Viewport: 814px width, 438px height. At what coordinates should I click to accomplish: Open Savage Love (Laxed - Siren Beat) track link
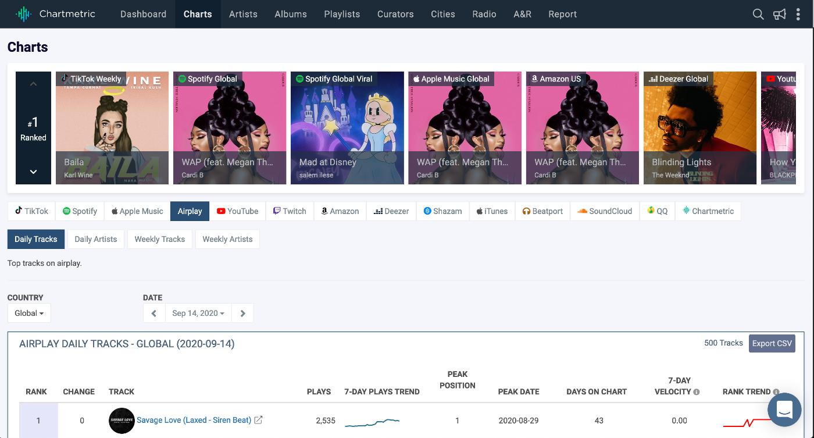coord(194,420)
